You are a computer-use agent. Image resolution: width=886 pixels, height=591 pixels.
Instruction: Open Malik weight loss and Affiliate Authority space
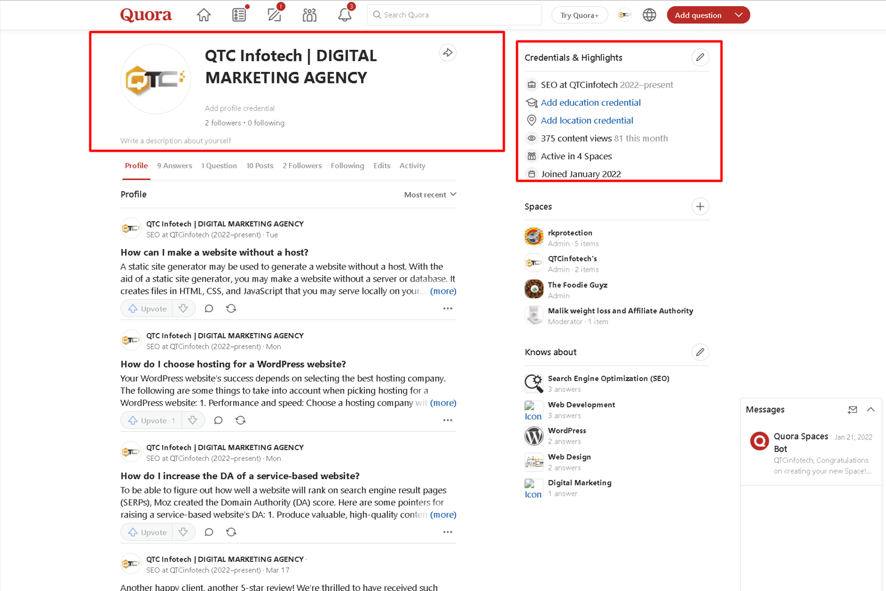click(x=620, y=311)
